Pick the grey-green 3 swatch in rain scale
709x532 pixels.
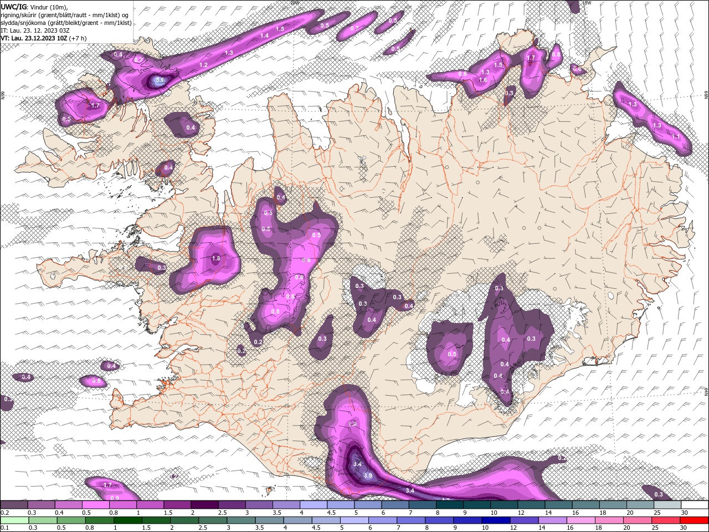(x=241, y=520)
